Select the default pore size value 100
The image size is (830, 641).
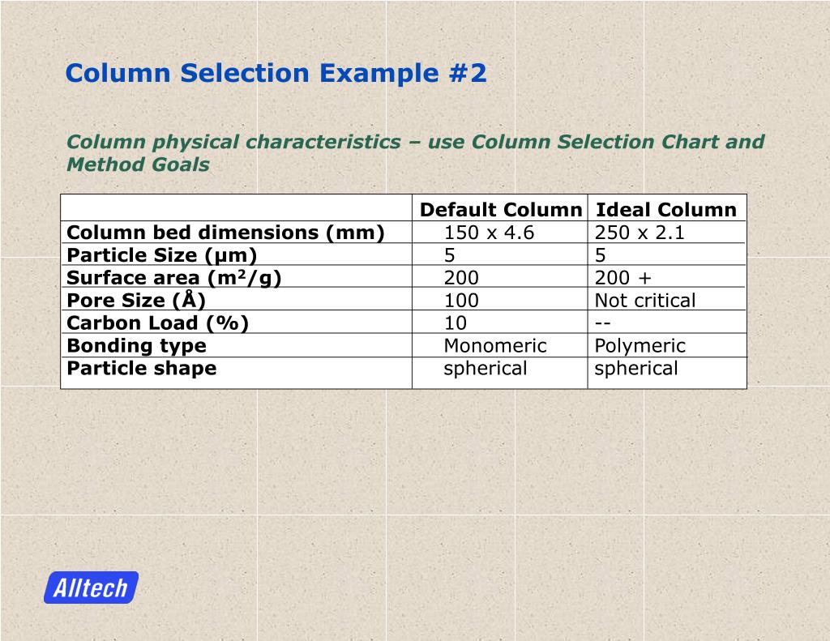tap(461, 301)
